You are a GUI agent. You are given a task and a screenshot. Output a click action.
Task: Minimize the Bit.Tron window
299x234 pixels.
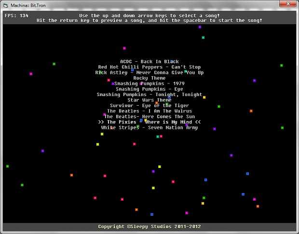coord(259,5)
